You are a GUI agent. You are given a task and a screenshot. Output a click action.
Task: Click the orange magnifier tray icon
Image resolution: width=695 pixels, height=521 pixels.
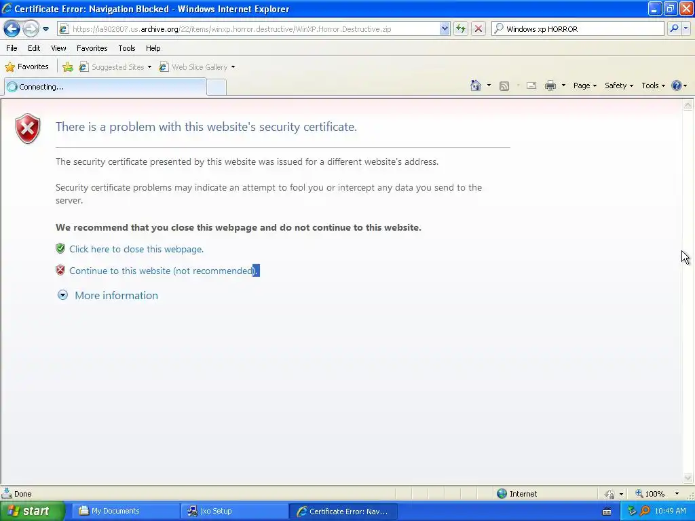click(x=645, y=512)
